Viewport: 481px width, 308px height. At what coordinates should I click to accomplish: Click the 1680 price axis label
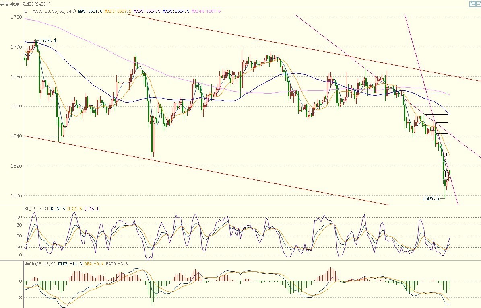[x=17, y=77]
